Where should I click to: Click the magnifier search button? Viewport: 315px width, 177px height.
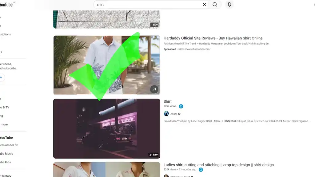point(215,4)
